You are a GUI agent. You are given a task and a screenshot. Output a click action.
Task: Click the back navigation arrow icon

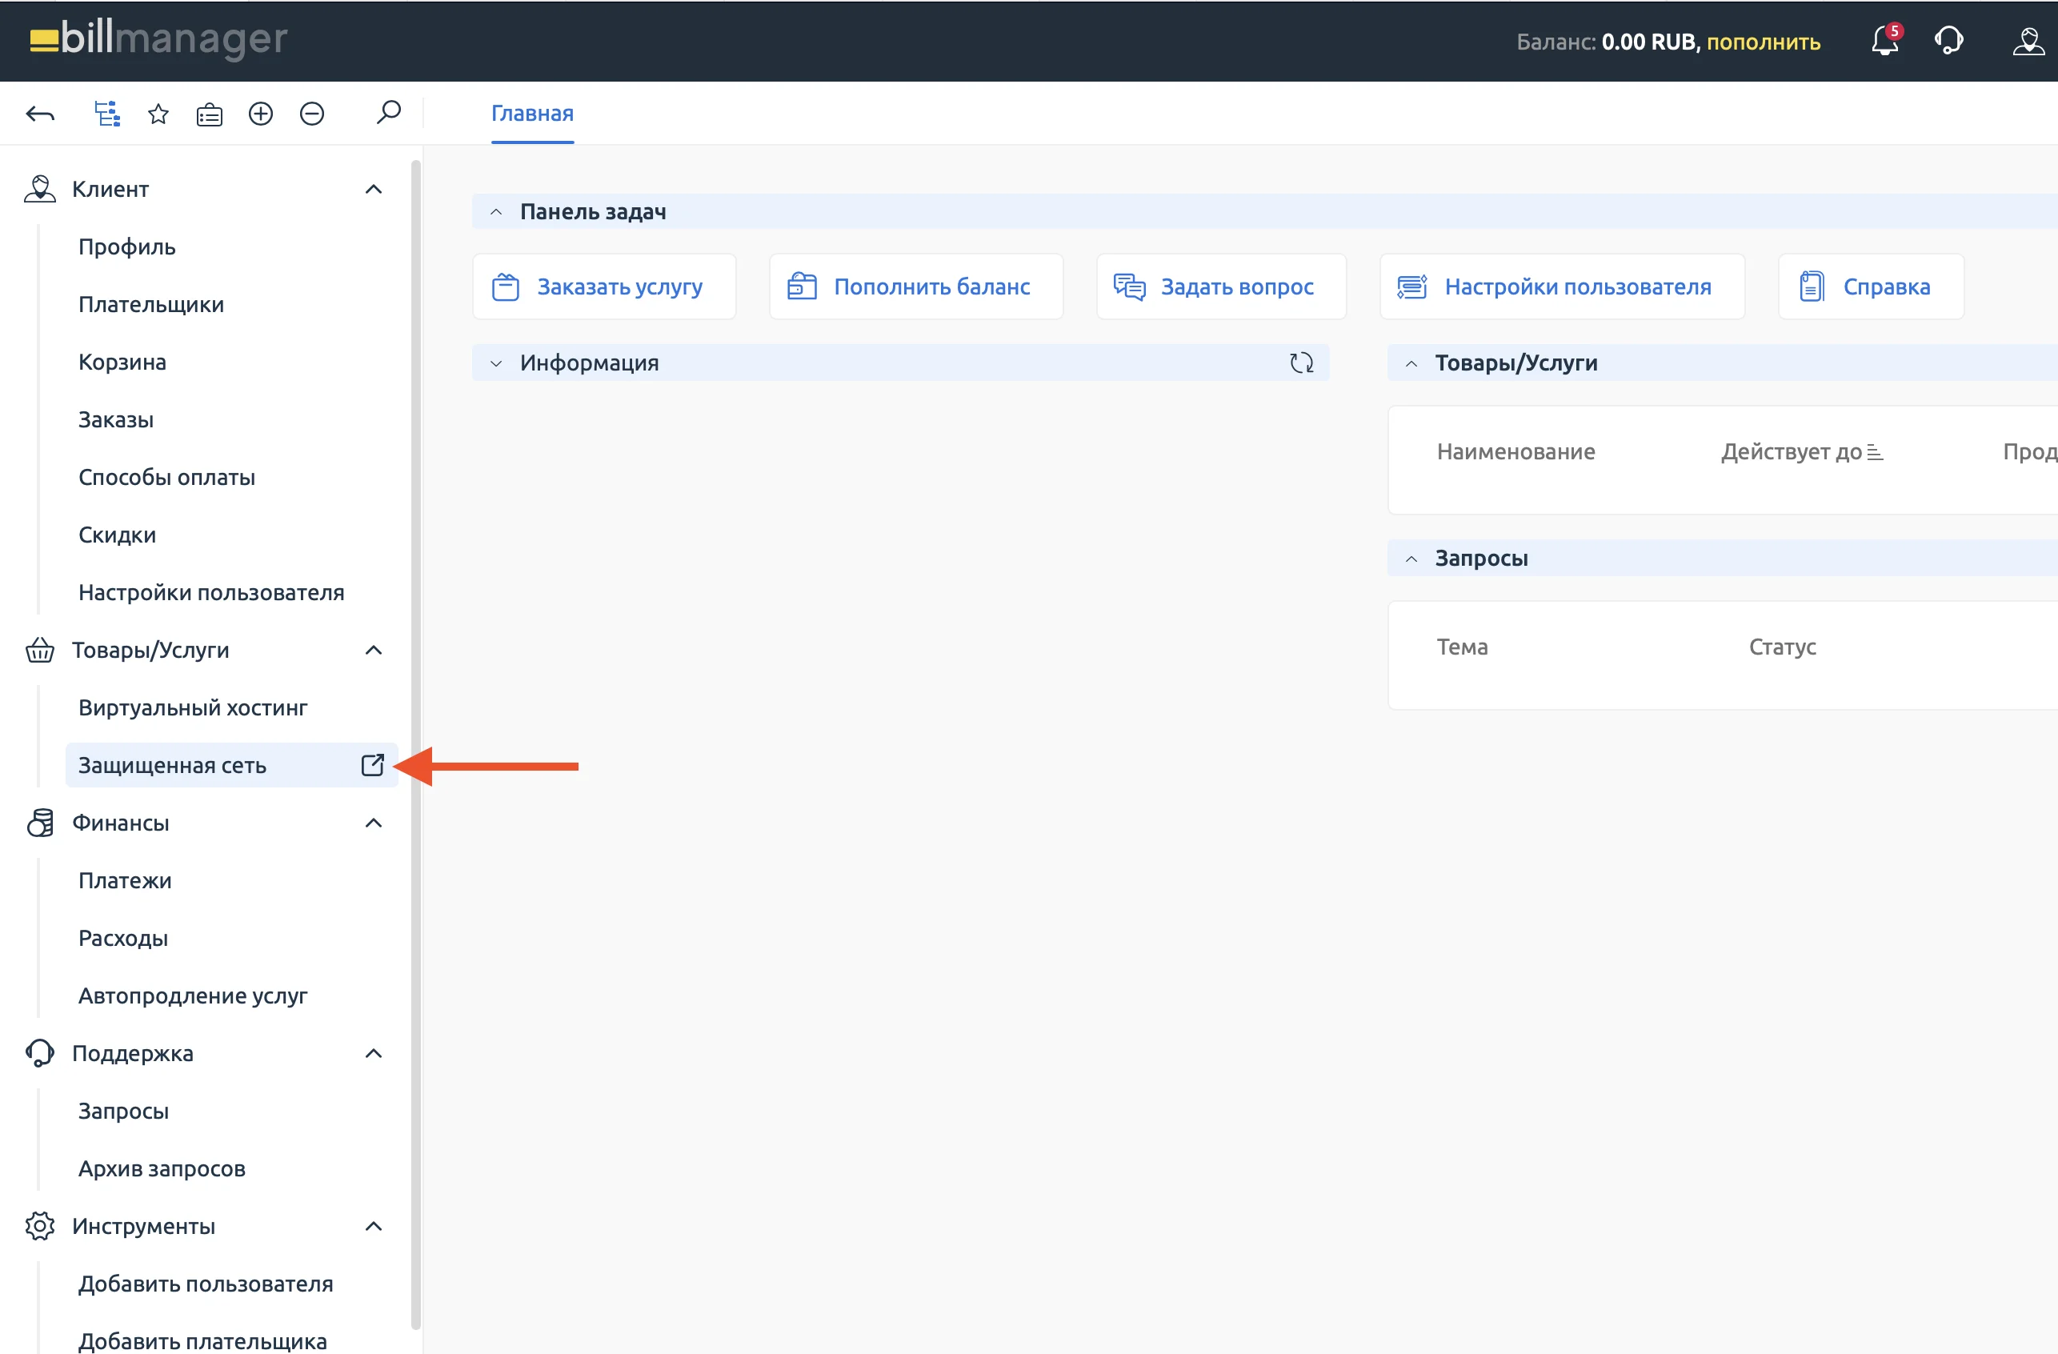point(41,112)
